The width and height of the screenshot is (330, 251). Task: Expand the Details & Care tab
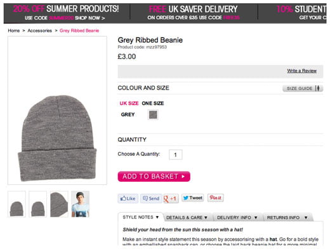pos(187,217)
